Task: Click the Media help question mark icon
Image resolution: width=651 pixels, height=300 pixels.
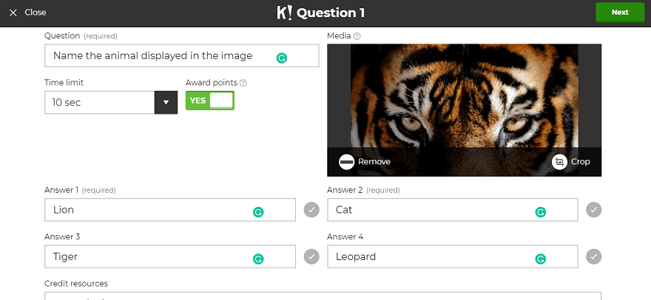Action: [357, 36]
